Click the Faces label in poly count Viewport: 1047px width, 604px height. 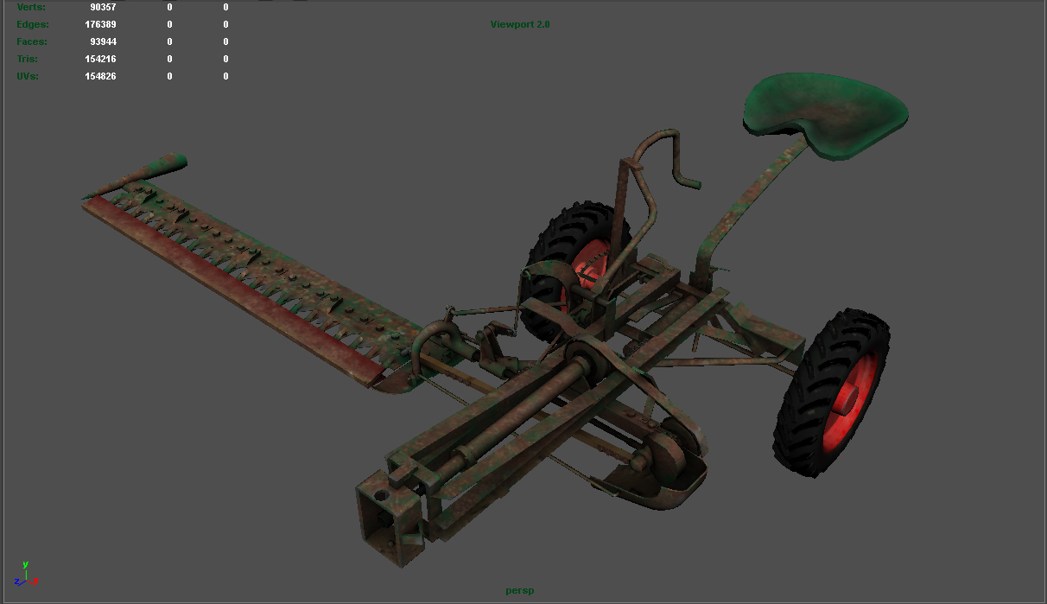pos(32,41)
